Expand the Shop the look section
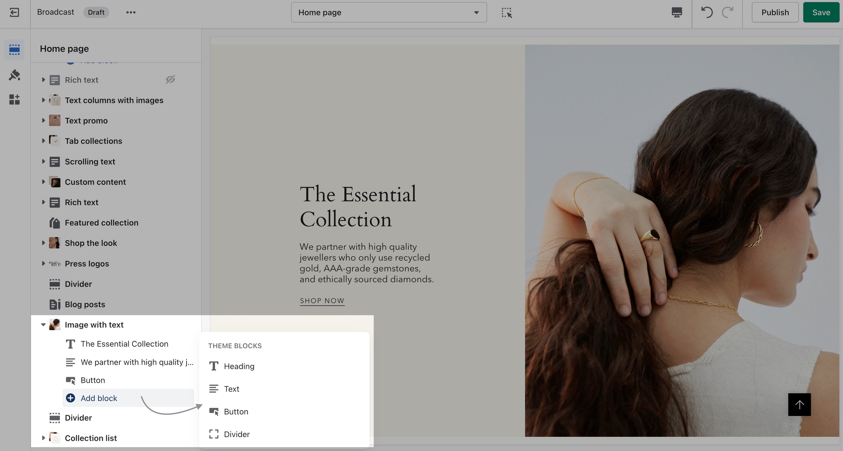 coord(43,243)
